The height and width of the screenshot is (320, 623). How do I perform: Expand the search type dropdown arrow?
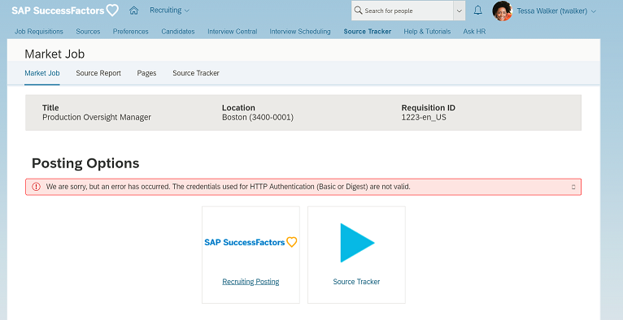click(x=460, y=11)
